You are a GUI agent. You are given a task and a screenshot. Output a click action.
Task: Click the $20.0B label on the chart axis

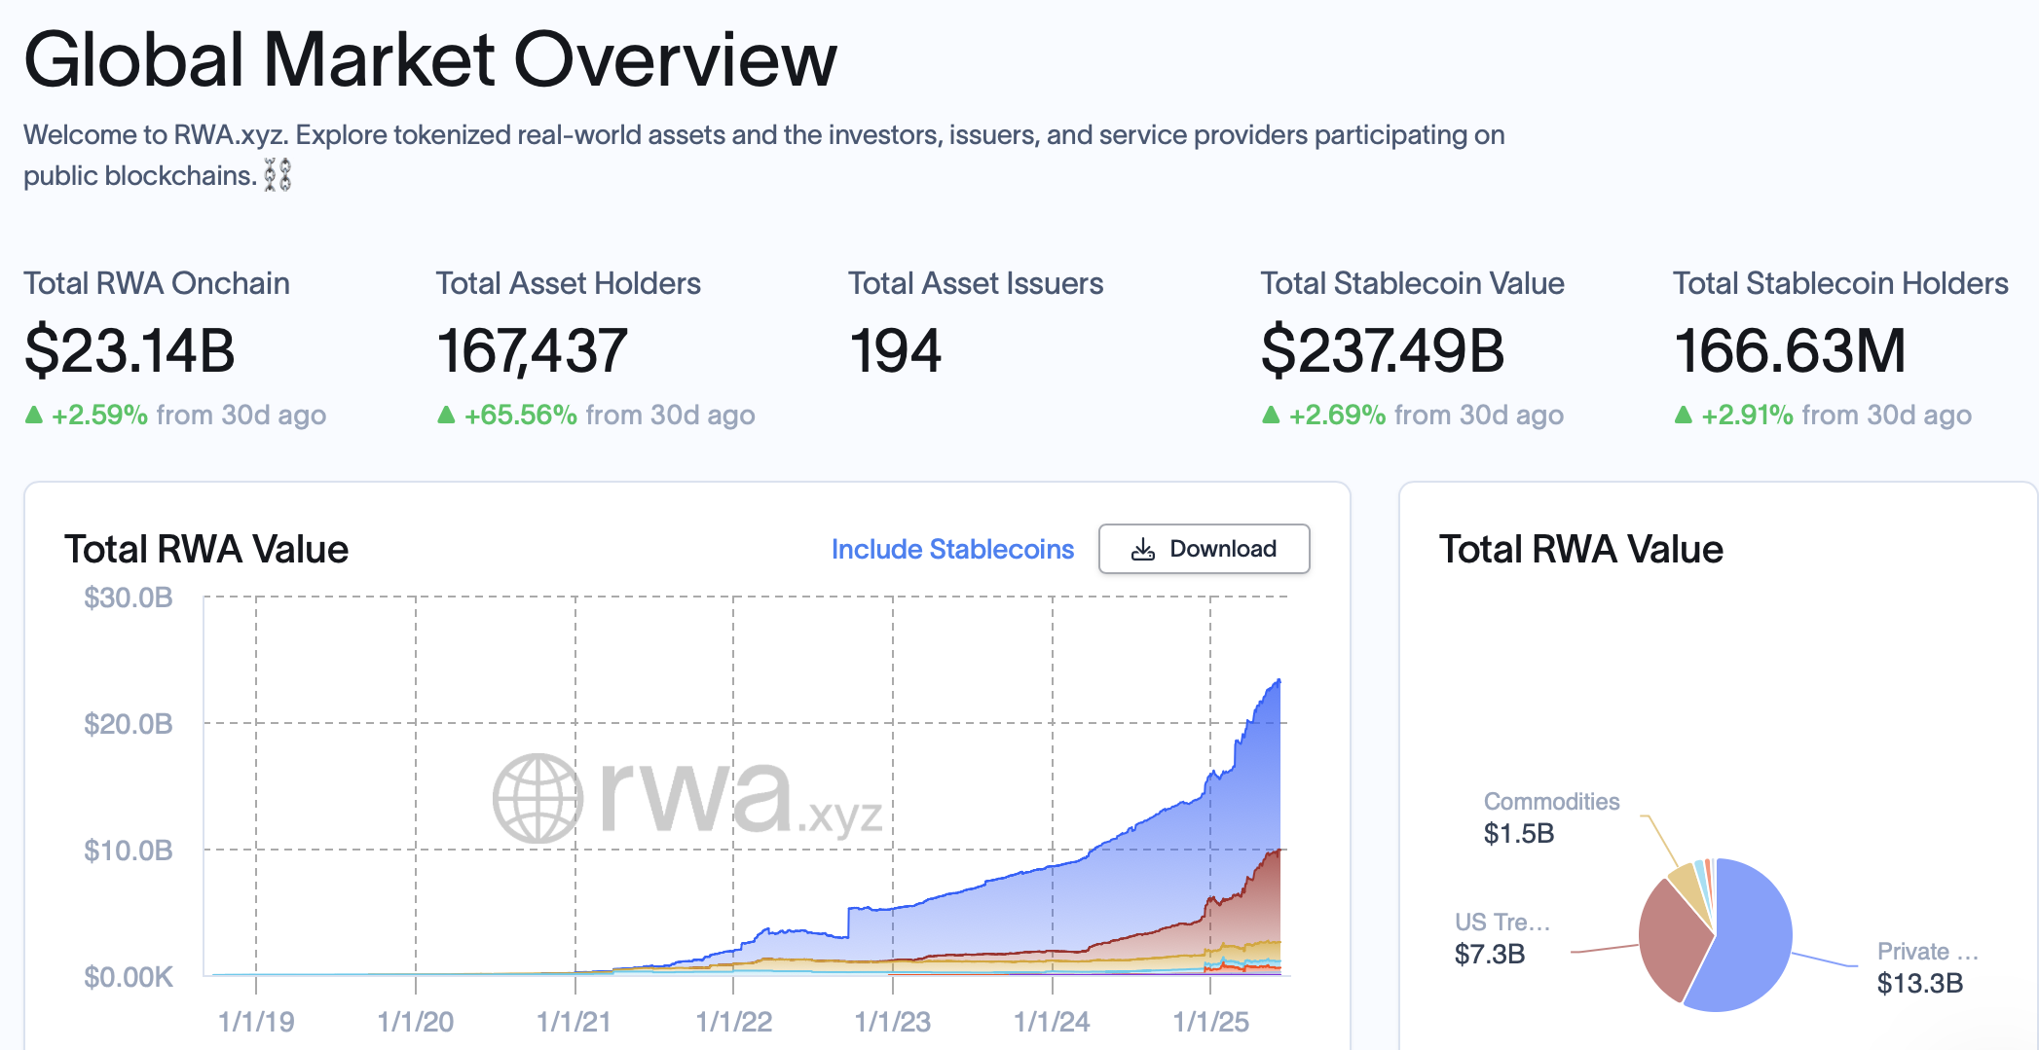tap(128, 724)
